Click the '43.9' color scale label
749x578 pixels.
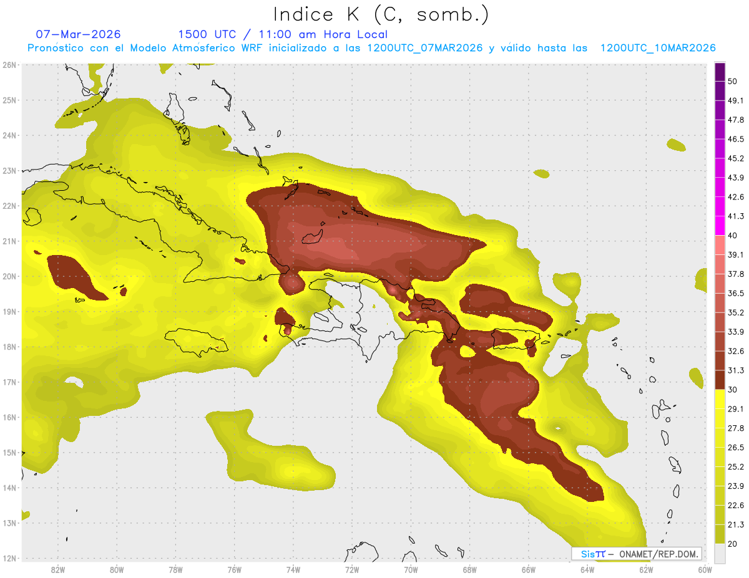coord(736,178)
